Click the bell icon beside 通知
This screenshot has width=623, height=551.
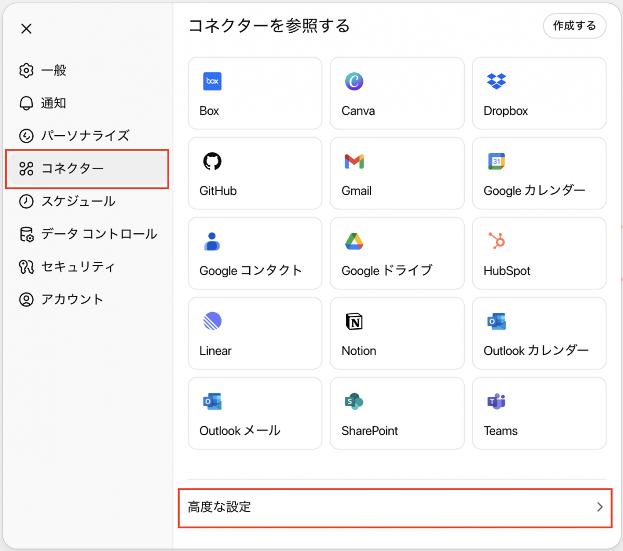point(26,103)
